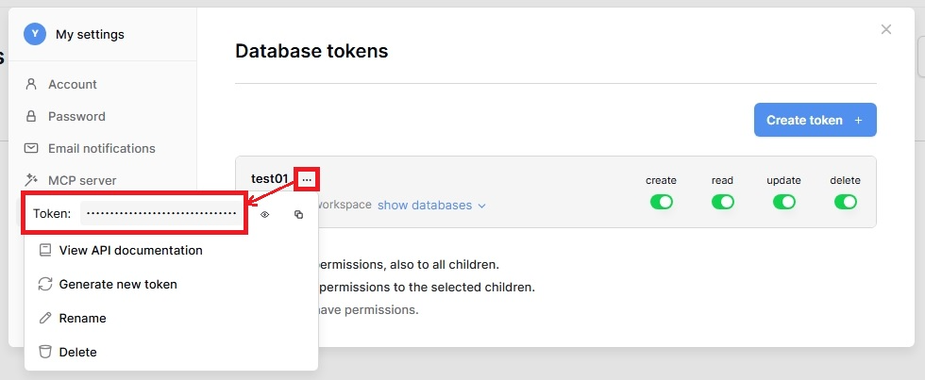Toggle off the create permission
Screen dimensions: 925x380
(x=662, y=202)
